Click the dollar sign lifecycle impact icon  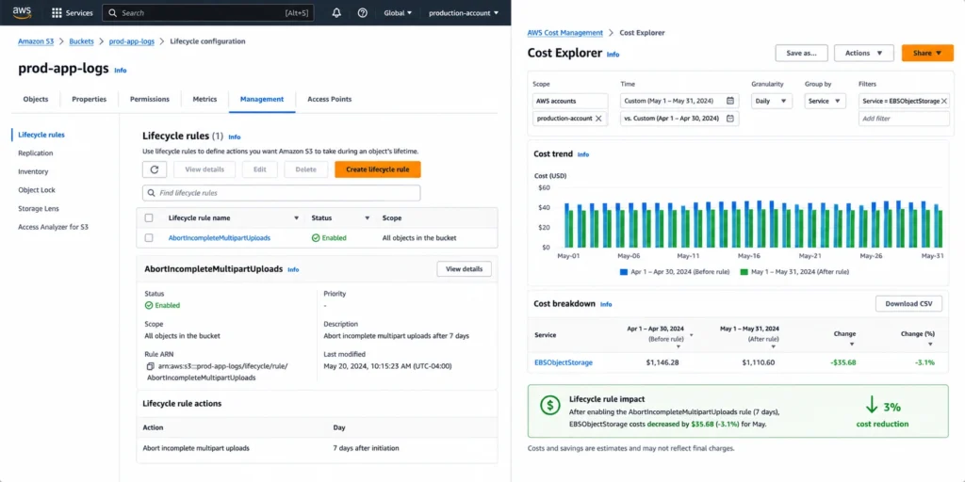point(549,405)
